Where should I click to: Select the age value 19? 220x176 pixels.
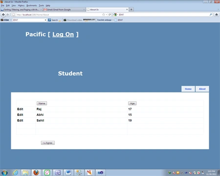pos(130,121)
